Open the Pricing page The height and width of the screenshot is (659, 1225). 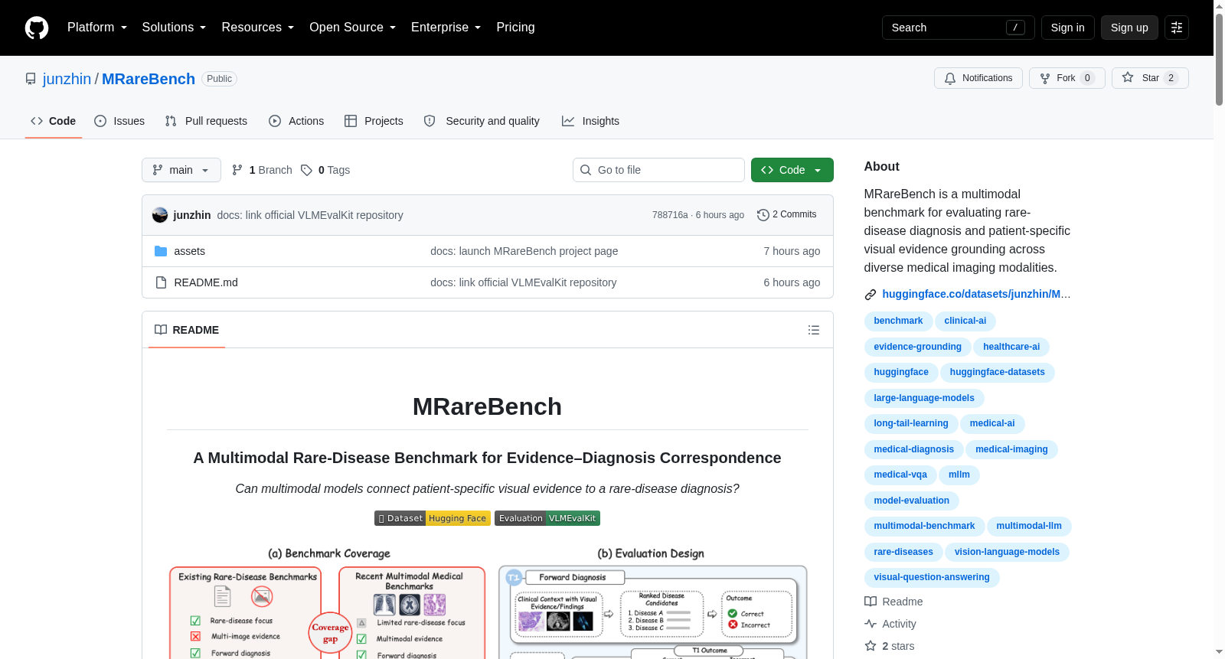tap(515, 28)
